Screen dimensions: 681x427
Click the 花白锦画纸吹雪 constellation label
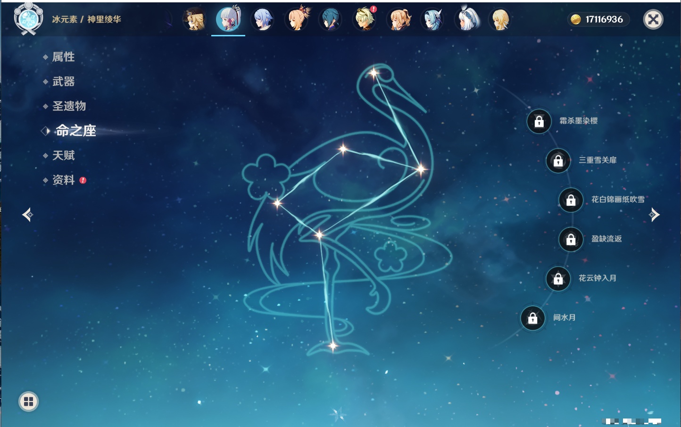[x=618, y=200]
